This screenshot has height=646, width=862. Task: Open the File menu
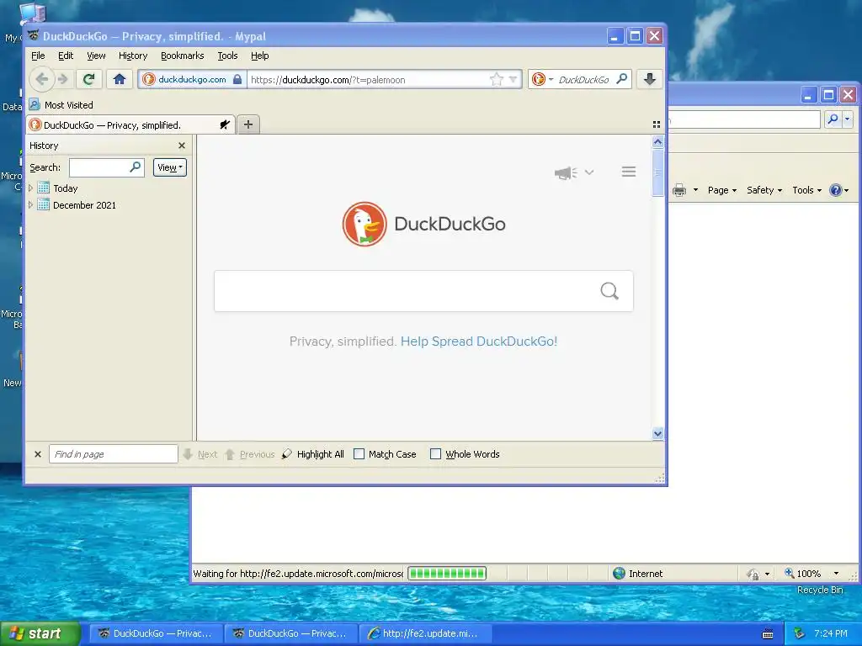[x=38, y=56]
